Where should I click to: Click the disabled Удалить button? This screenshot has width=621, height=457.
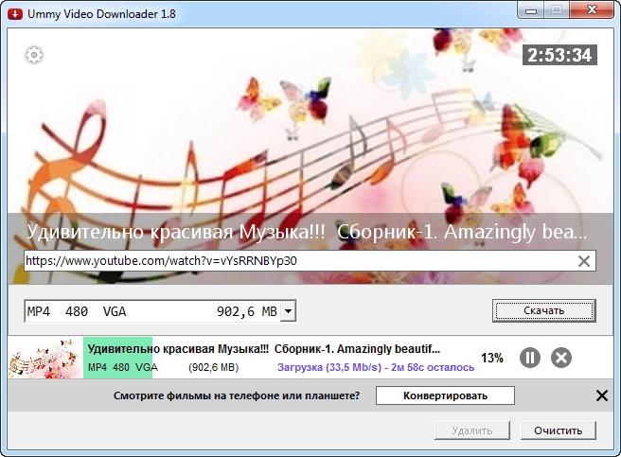472,431
